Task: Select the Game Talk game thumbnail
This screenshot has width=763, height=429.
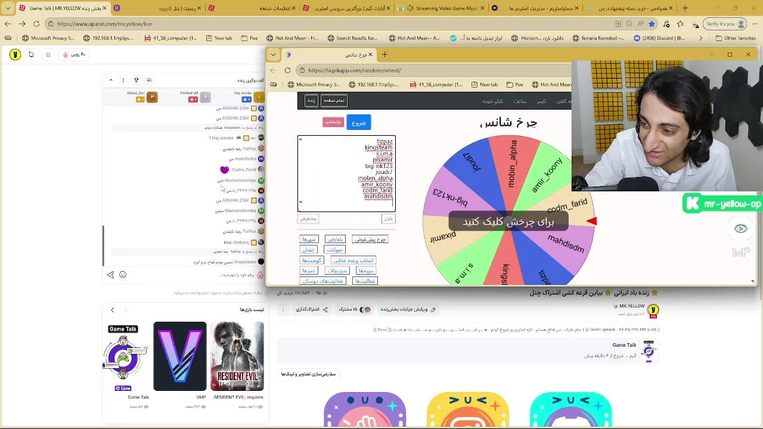Action: [123, 356]
